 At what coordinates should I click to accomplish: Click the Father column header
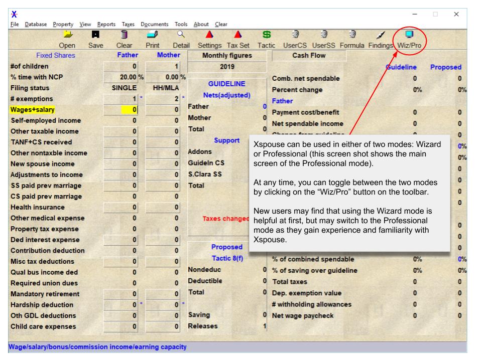click(x=128, y=55)
